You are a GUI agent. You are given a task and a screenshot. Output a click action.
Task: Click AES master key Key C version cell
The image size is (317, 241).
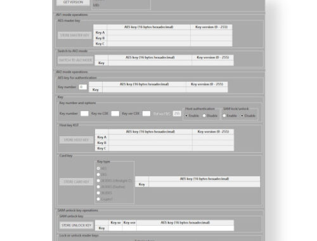[211, 44]
